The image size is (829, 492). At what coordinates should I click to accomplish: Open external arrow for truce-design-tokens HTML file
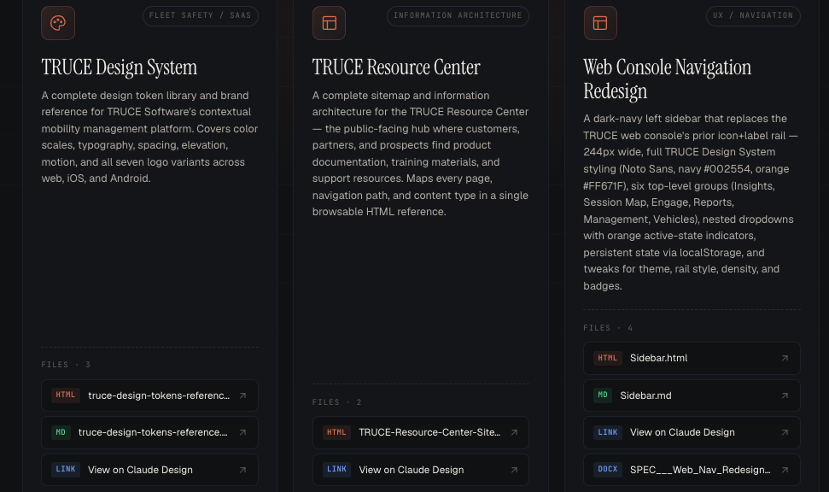click(242, 395)
